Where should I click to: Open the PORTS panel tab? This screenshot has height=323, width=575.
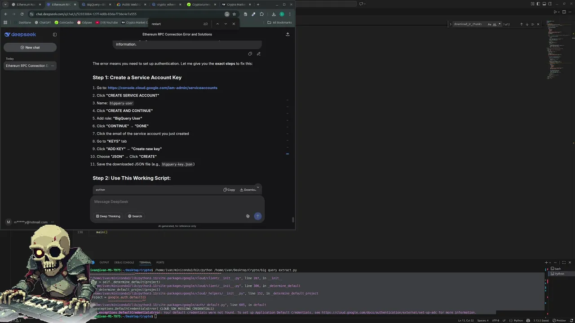point(160,262)
